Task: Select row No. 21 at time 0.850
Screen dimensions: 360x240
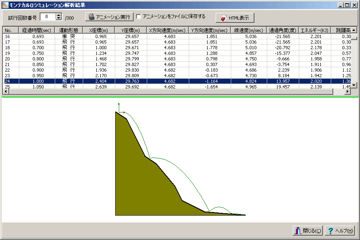Action: click(177, 64)
